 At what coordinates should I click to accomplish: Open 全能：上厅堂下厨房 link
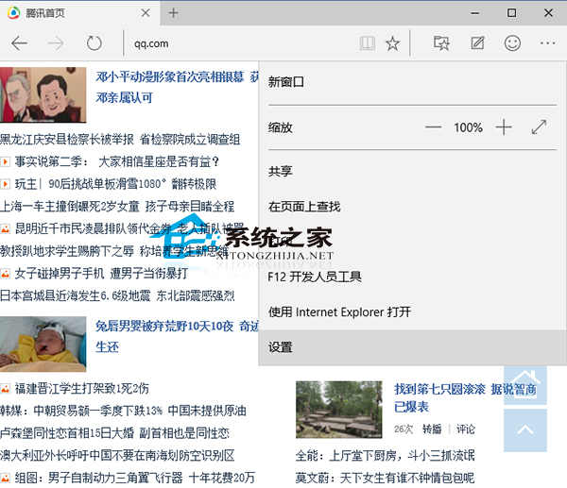386,456
